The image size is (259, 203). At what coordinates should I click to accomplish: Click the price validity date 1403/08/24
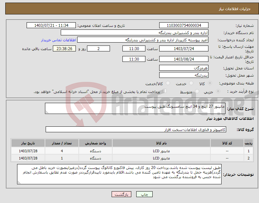coord(184,59)
